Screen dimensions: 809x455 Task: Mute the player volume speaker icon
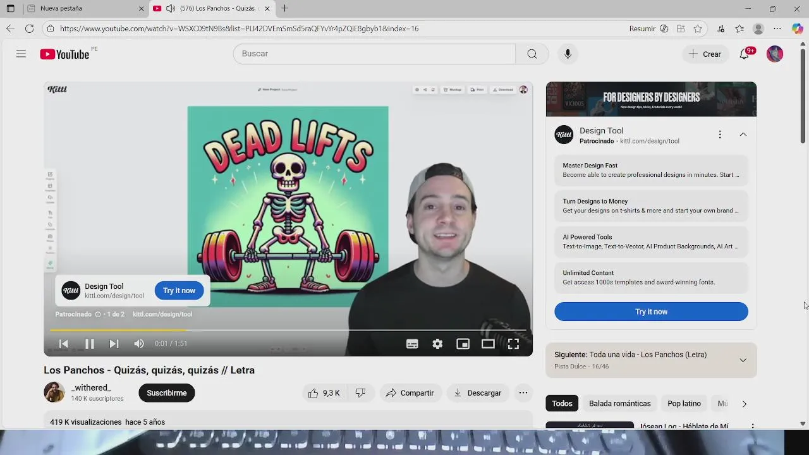point(139,344)
